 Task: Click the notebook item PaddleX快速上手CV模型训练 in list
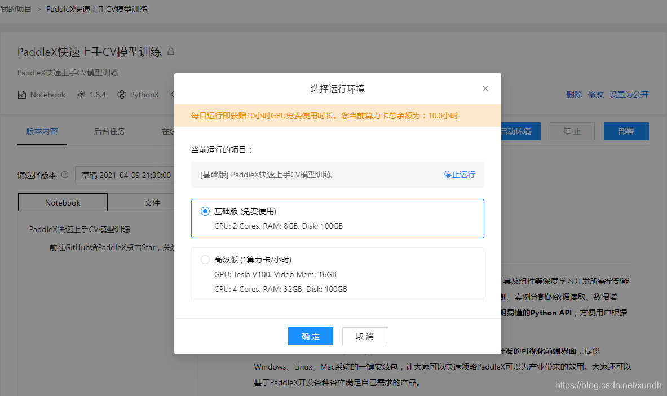(x=79, y=229)
